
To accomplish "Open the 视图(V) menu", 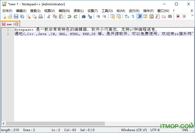I will click(x=50, y=11).
